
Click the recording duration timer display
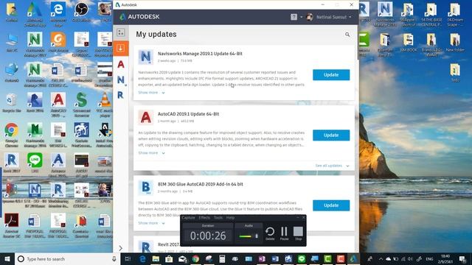point(208,236)
